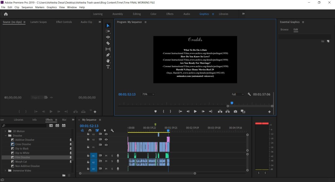Select the Hand tool
Viewport: 335px width, 182px height.
[x=108, y=61]
